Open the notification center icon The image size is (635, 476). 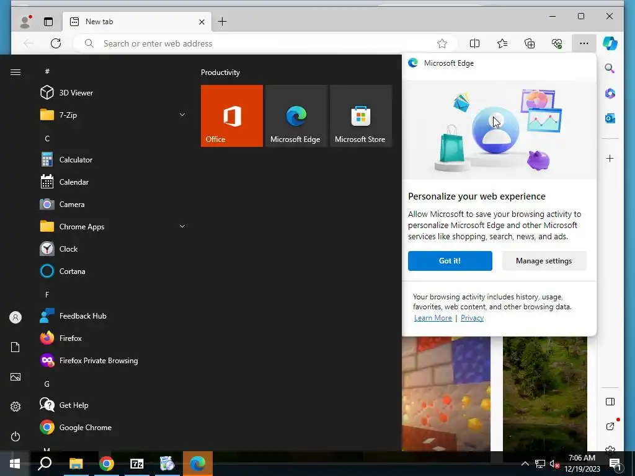pyautogui.click(x=615, y=464)
